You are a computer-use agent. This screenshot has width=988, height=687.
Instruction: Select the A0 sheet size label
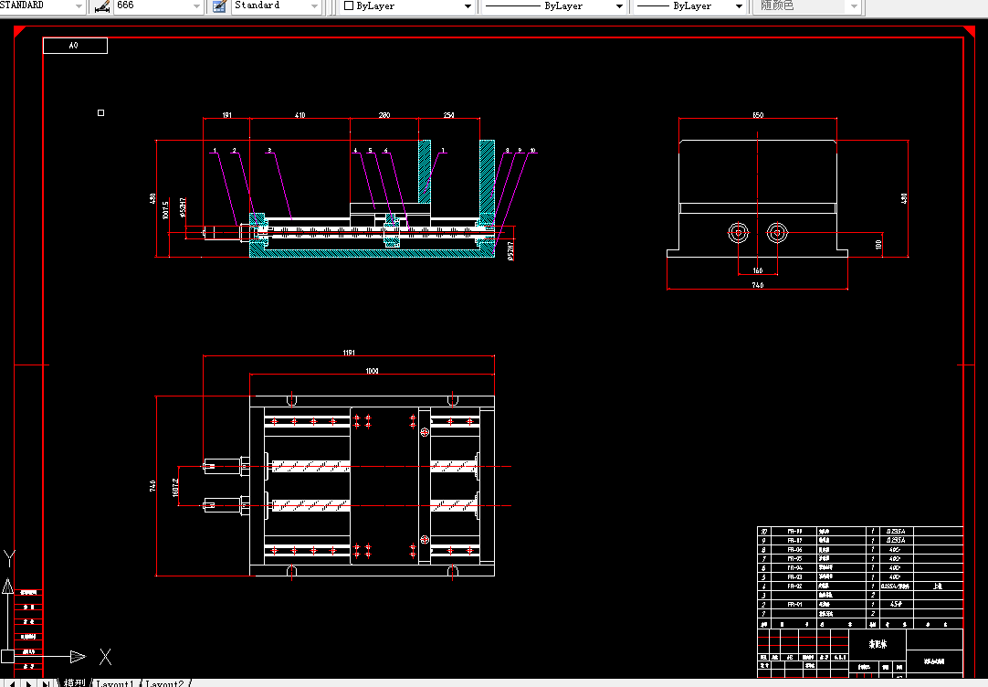74,46
